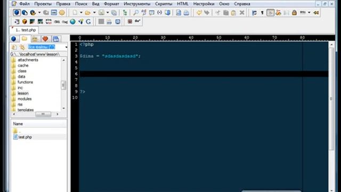Toggle the grey columns icon beside the padlock

tap(287, 13)
